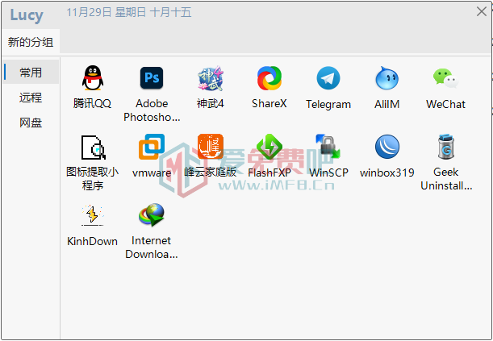Click the Internet Downloa... label text
493x341 pixels.
[x=152, y=247]
